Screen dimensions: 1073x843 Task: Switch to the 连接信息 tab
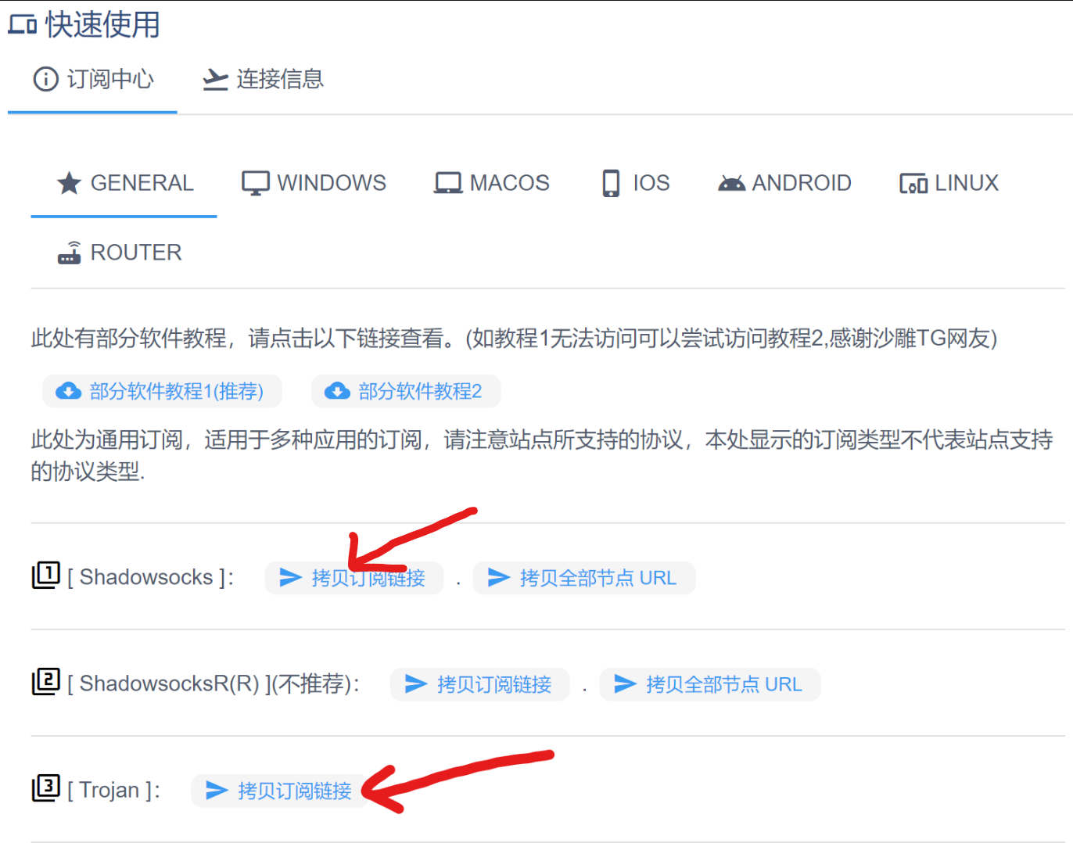tap(263, 80)
